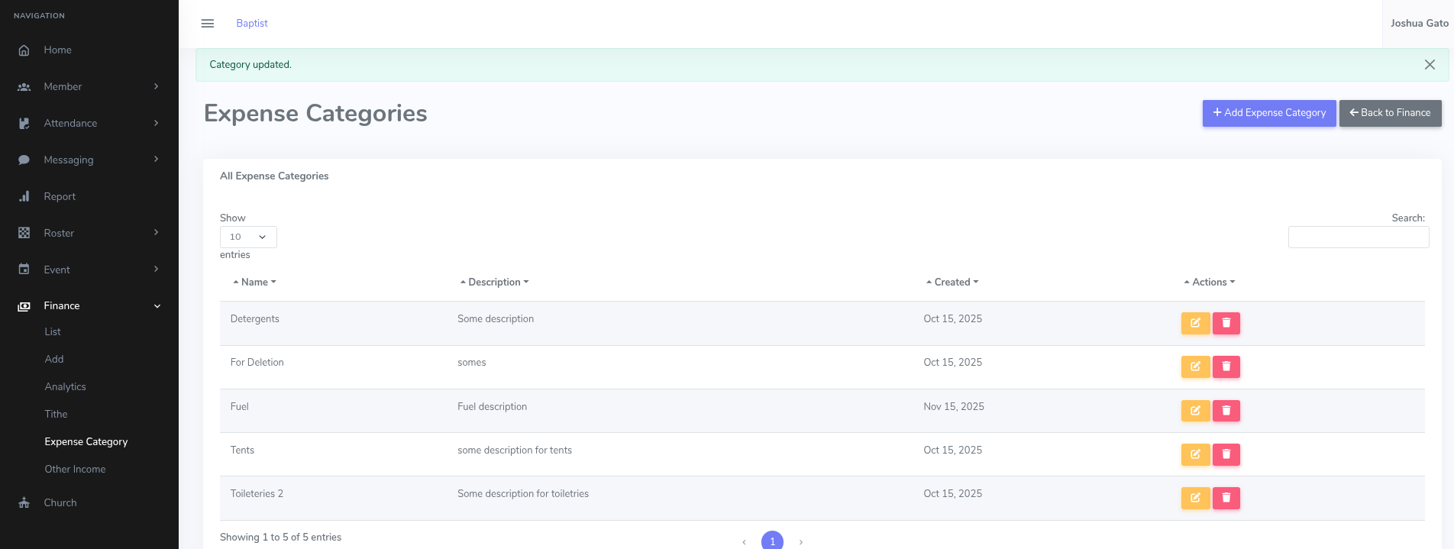Delete the For Deletion category
Screen dimensions: 1454x549
pos(1226,367)
